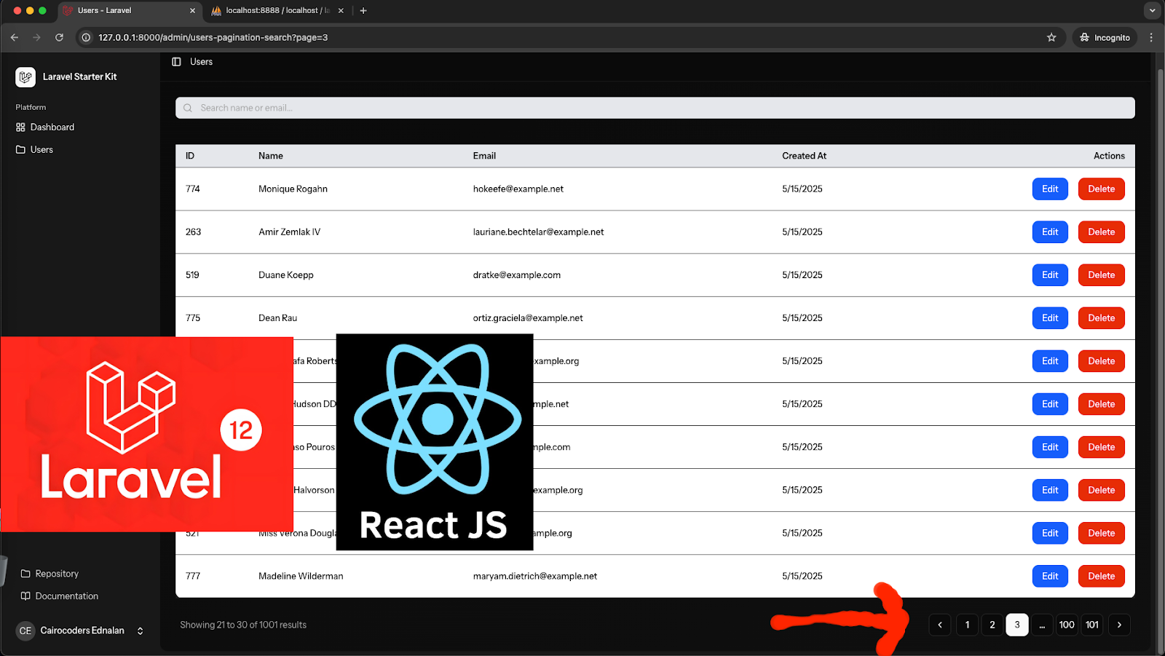Delete user Duane Koepp
The width and height of the screenshot is (1165, 656).
click(x=1101, y=275)
